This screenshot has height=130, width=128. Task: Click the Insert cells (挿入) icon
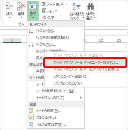(9, 6)
